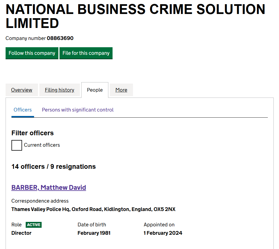Select the People tab
This screenshot has width=279, height=249.
[x=95, y=90]
